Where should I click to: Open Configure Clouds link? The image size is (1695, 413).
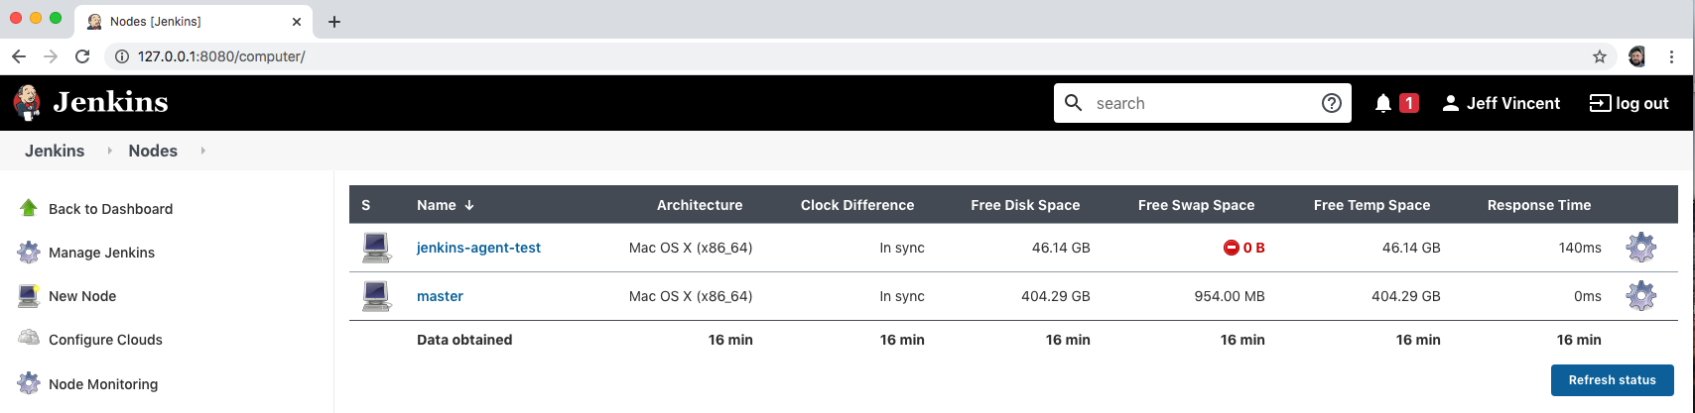click(x=105, y=340)
